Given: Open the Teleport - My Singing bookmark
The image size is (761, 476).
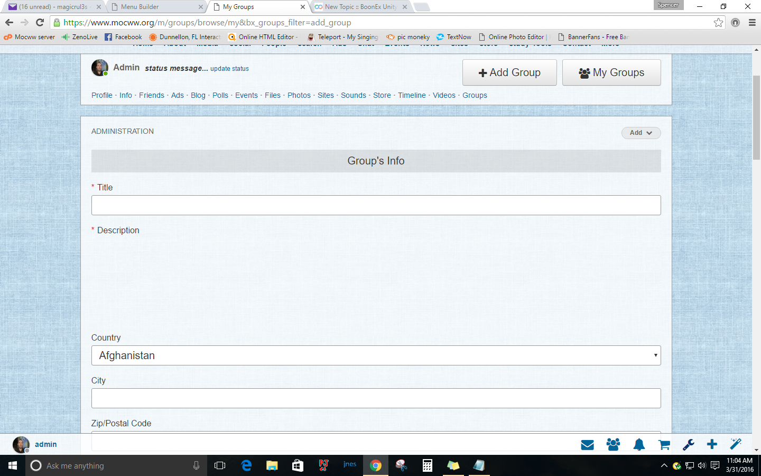Looking at the screenshot, I should (342, 37).
